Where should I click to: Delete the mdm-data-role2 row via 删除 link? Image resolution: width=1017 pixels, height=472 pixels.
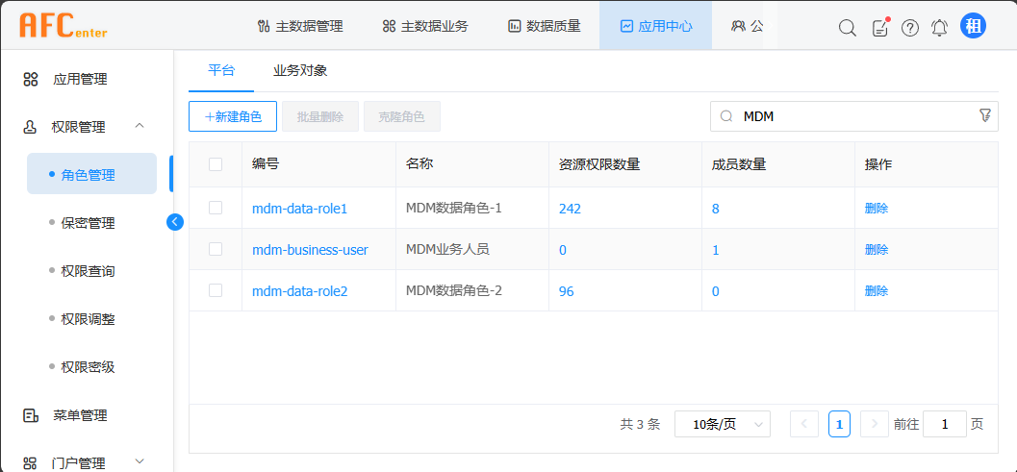pos(876,291)
